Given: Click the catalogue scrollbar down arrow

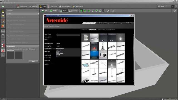Looking at the screenshot, I should click(x=133, y=81).
